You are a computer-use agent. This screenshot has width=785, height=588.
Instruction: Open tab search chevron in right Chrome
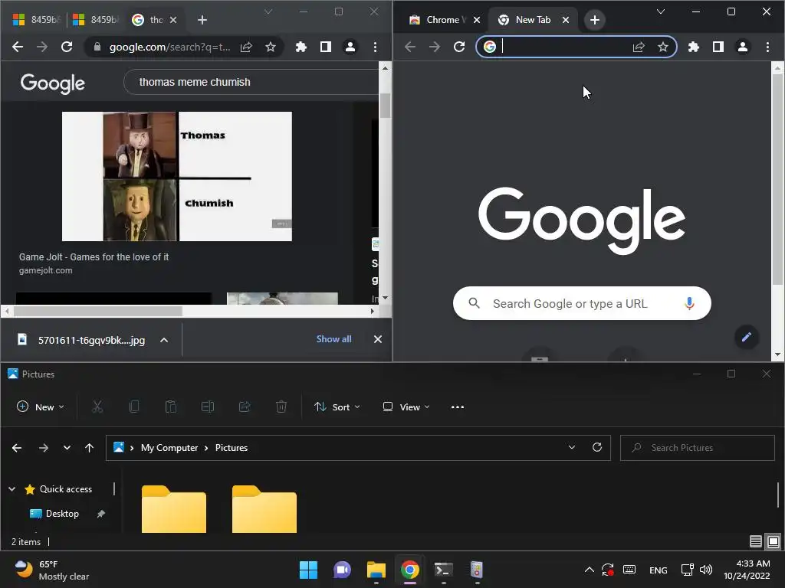pyautogui.click(x=661, y=11)
